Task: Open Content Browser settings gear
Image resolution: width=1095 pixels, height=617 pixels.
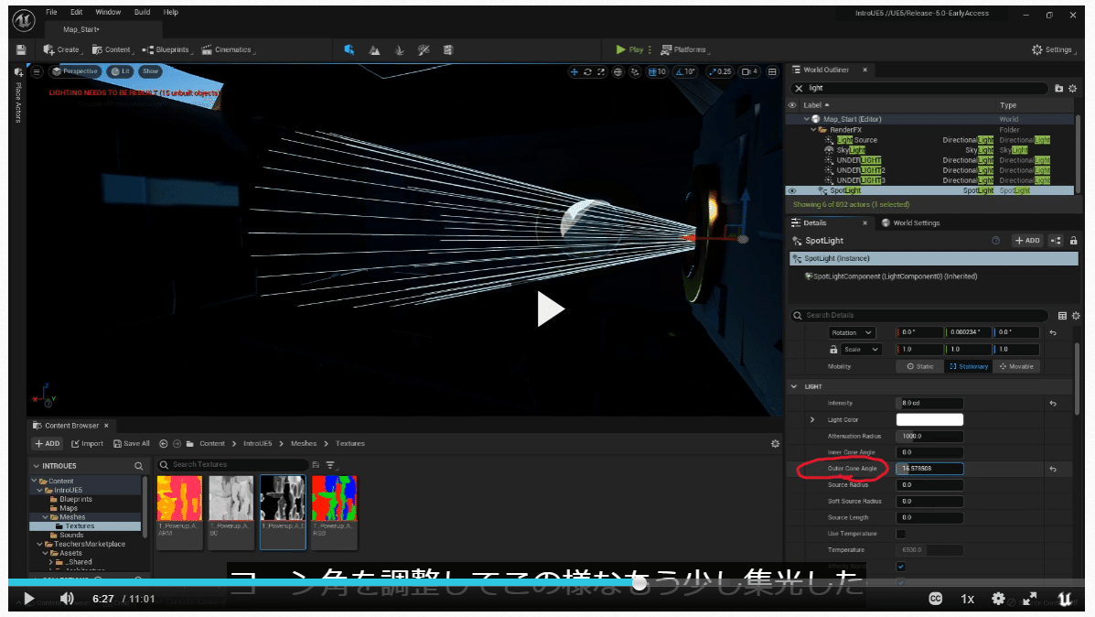Action: click(x=775, y=444)
